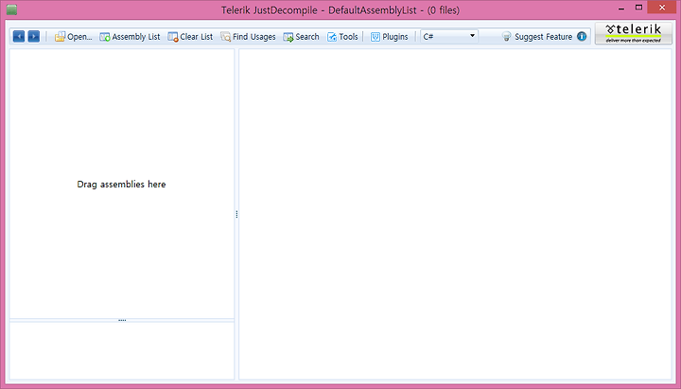Maximize the JustDecompile window
681x389 pixels.
(638, 8)
